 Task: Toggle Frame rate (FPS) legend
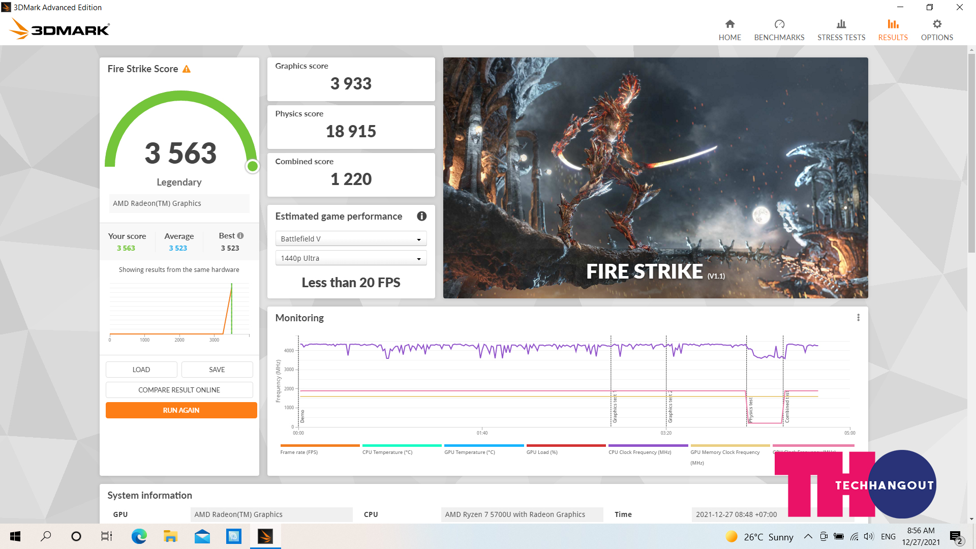pos(319,449)
